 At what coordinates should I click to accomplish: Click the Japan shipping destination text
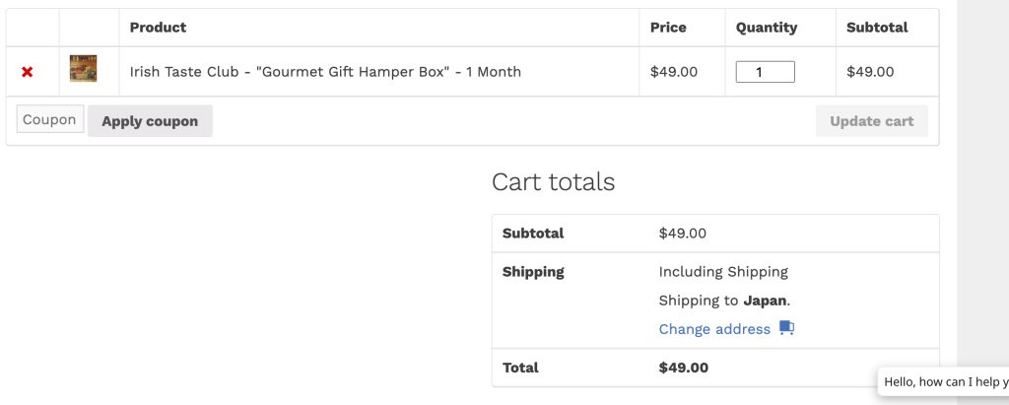(766, 301)
